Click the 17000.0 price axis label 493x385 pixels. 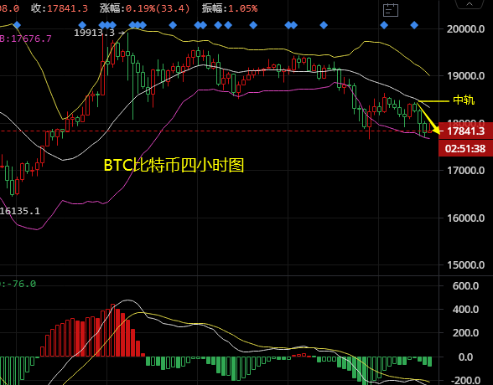(x=465, y=171)
